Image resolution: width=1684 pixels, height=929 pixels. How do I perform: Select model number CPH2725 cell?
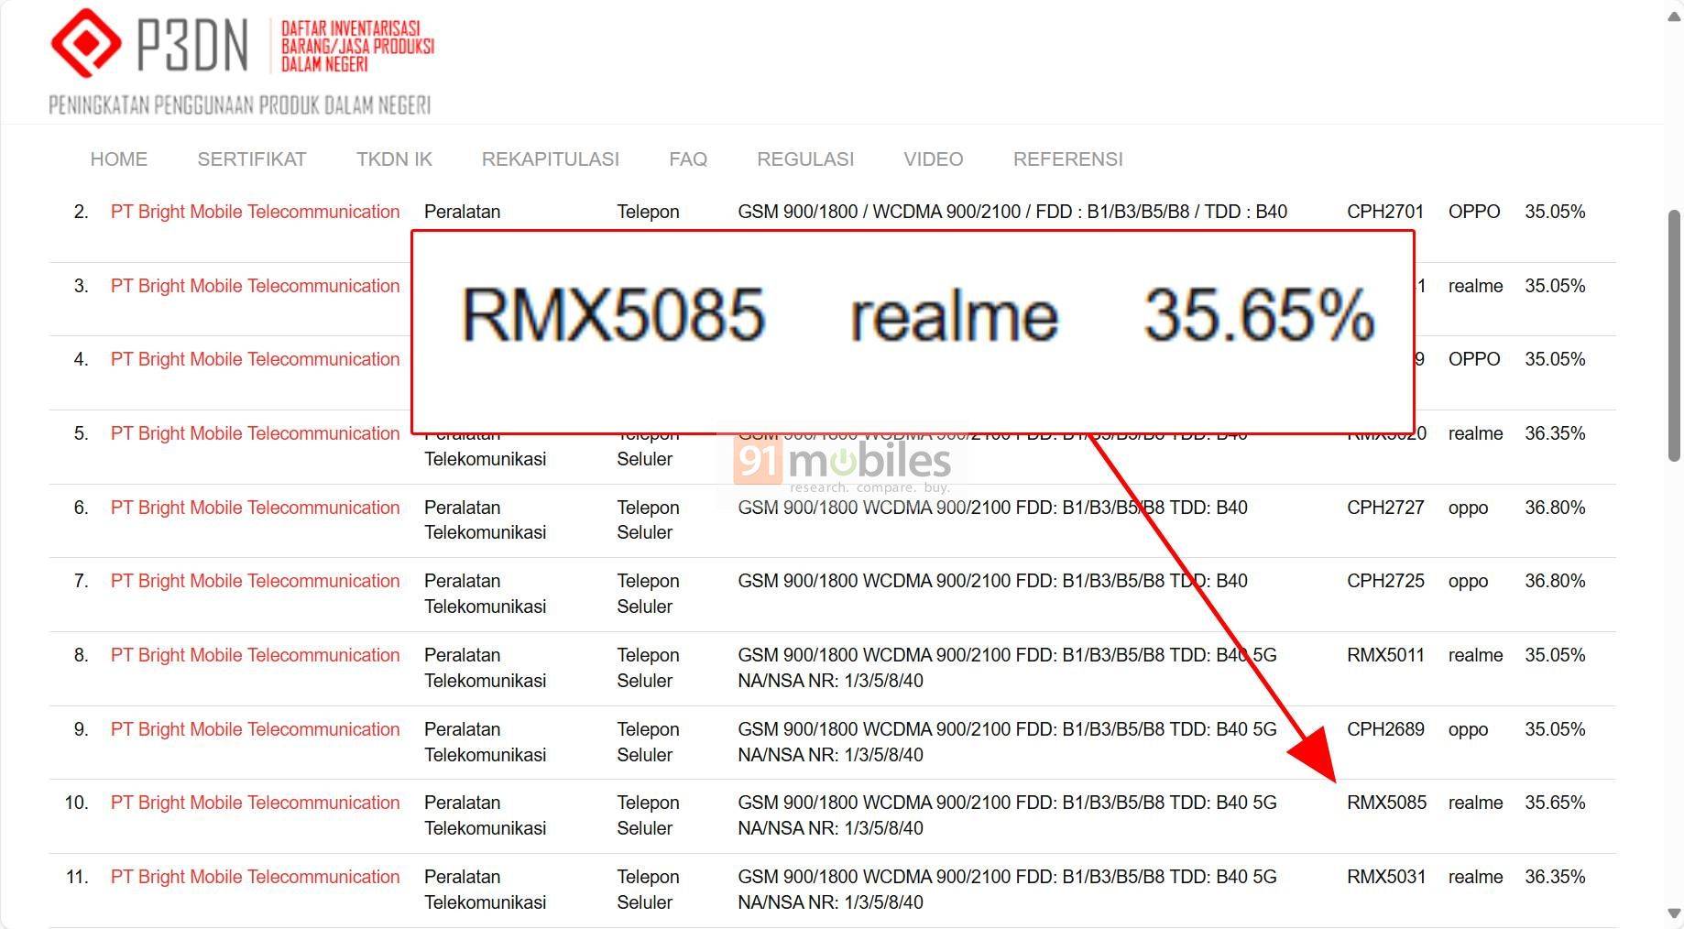pyautogui.click(x=1385, y=581)
